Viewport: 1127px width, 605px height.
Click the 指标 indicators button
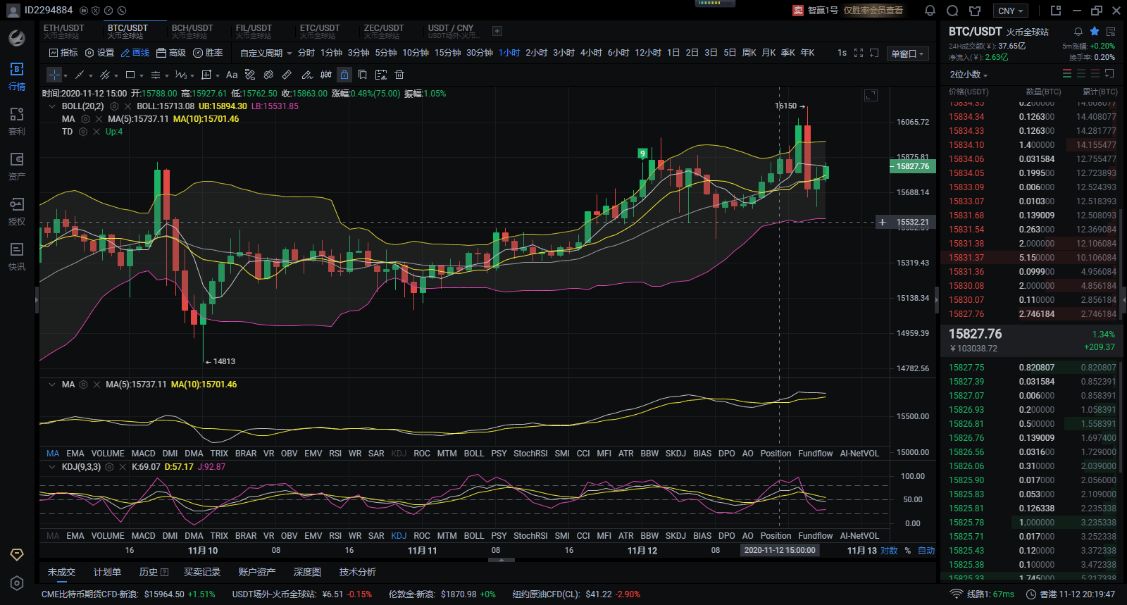[x=63, y=53]
